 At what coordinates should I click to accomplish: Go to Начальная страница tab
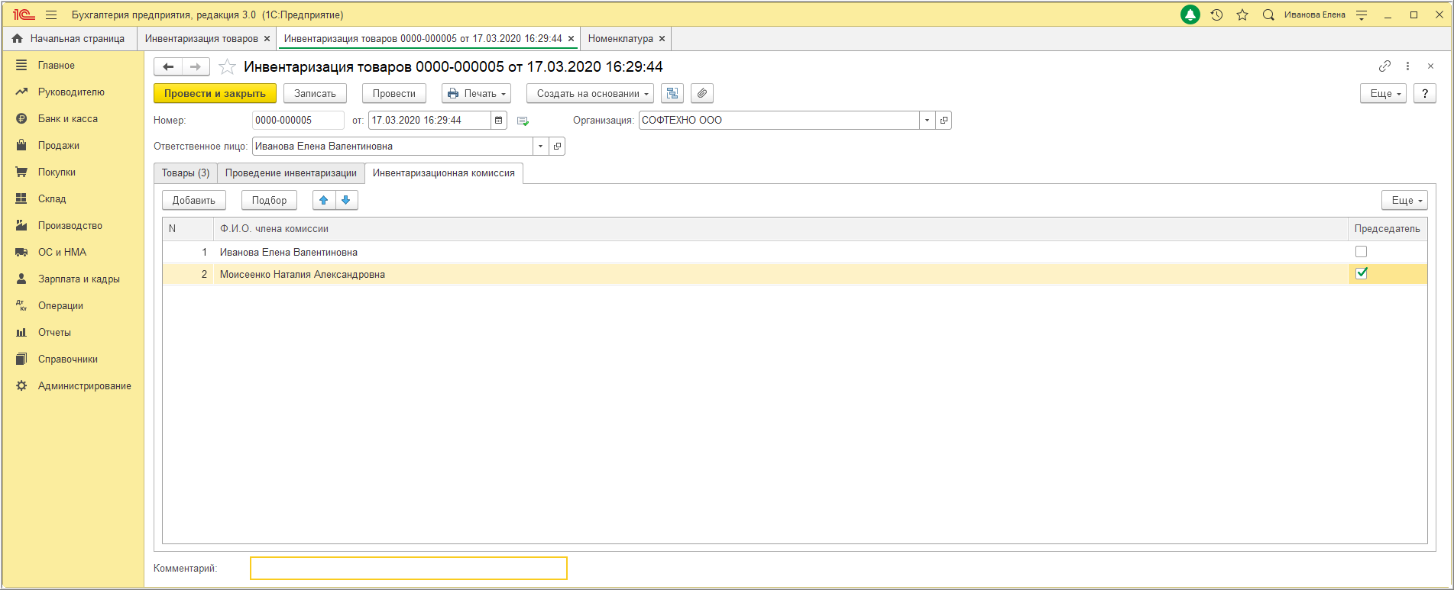pyautogui.click(x=70, y=38)
